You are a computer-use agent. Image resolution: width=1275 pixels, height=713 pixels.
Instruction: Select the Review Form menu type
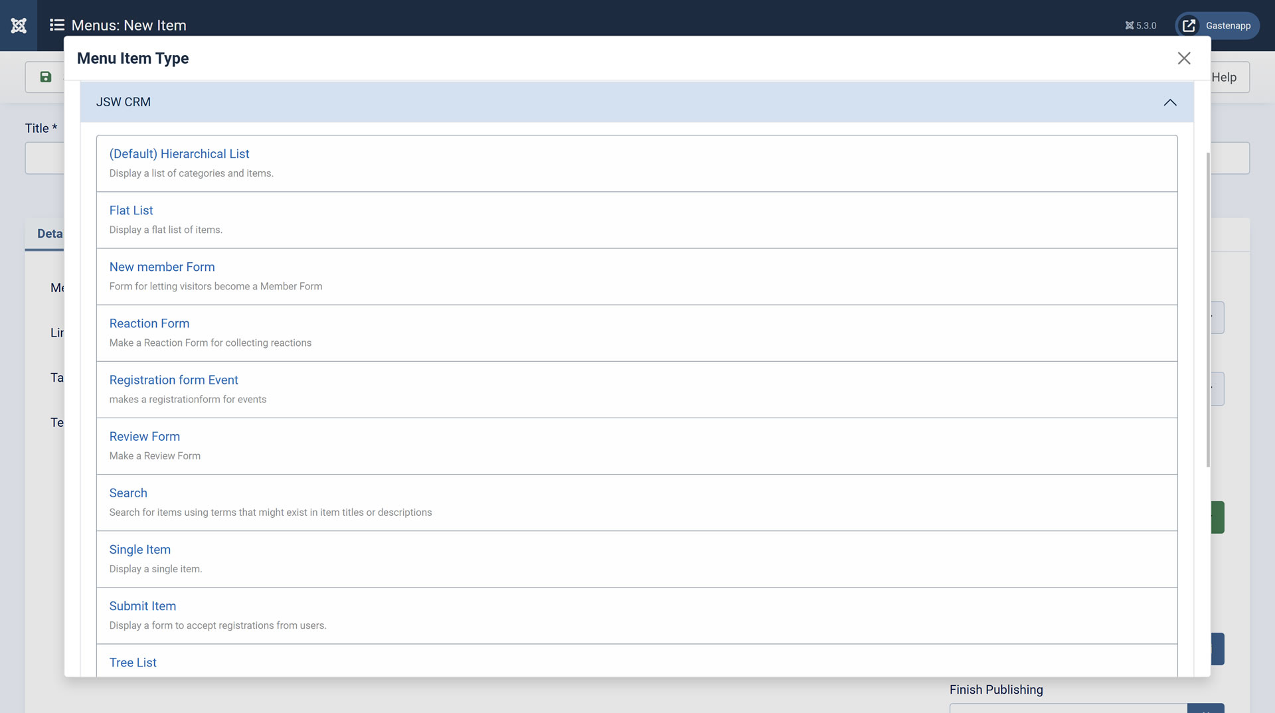click(145, 436)
